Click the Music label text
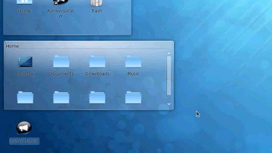 coord(133,74)
